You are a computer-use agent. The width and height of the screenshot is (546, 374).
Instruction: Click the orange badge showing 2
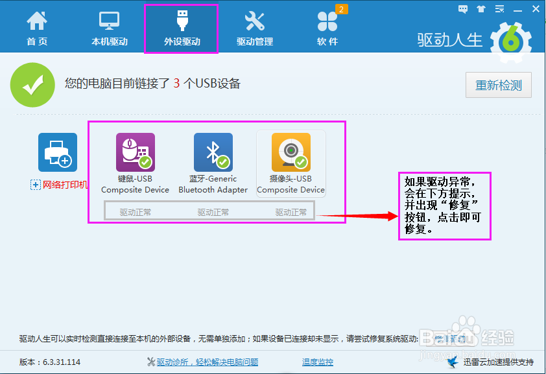click(x=341, y=9)
